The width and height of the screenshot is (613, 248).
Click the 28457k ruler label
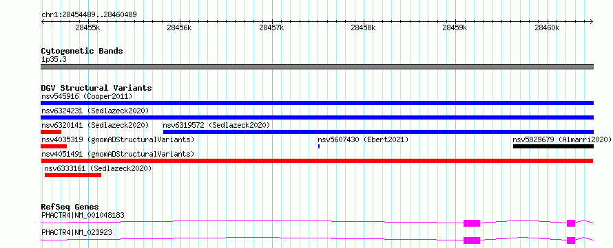271,28
